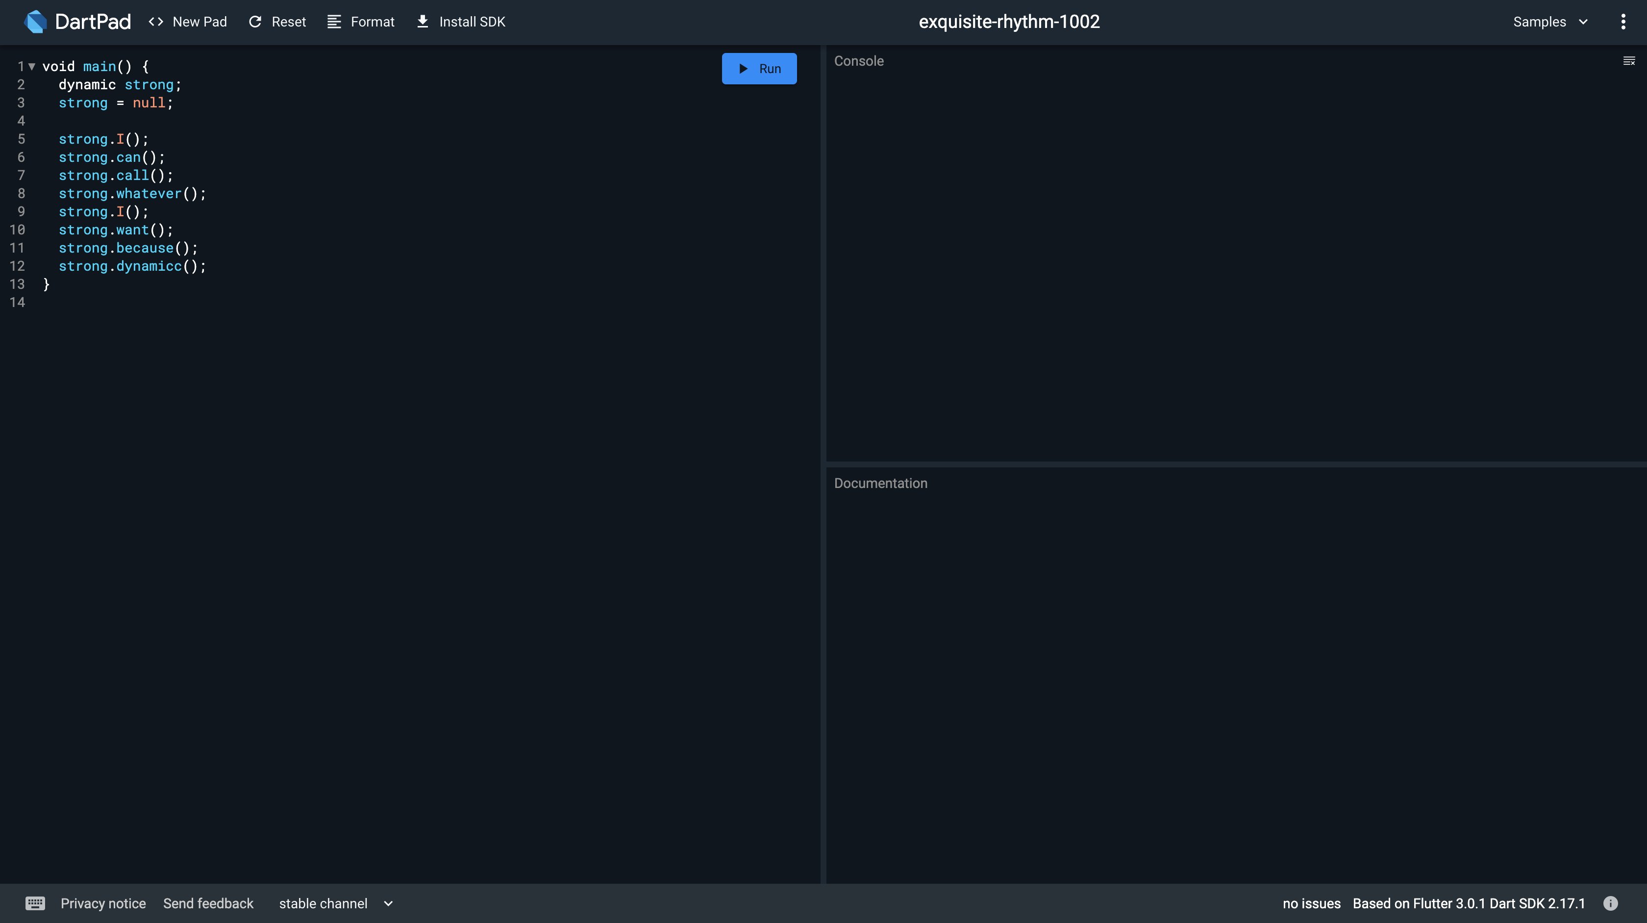Click the info icon in status bar

pos(1611,903)
